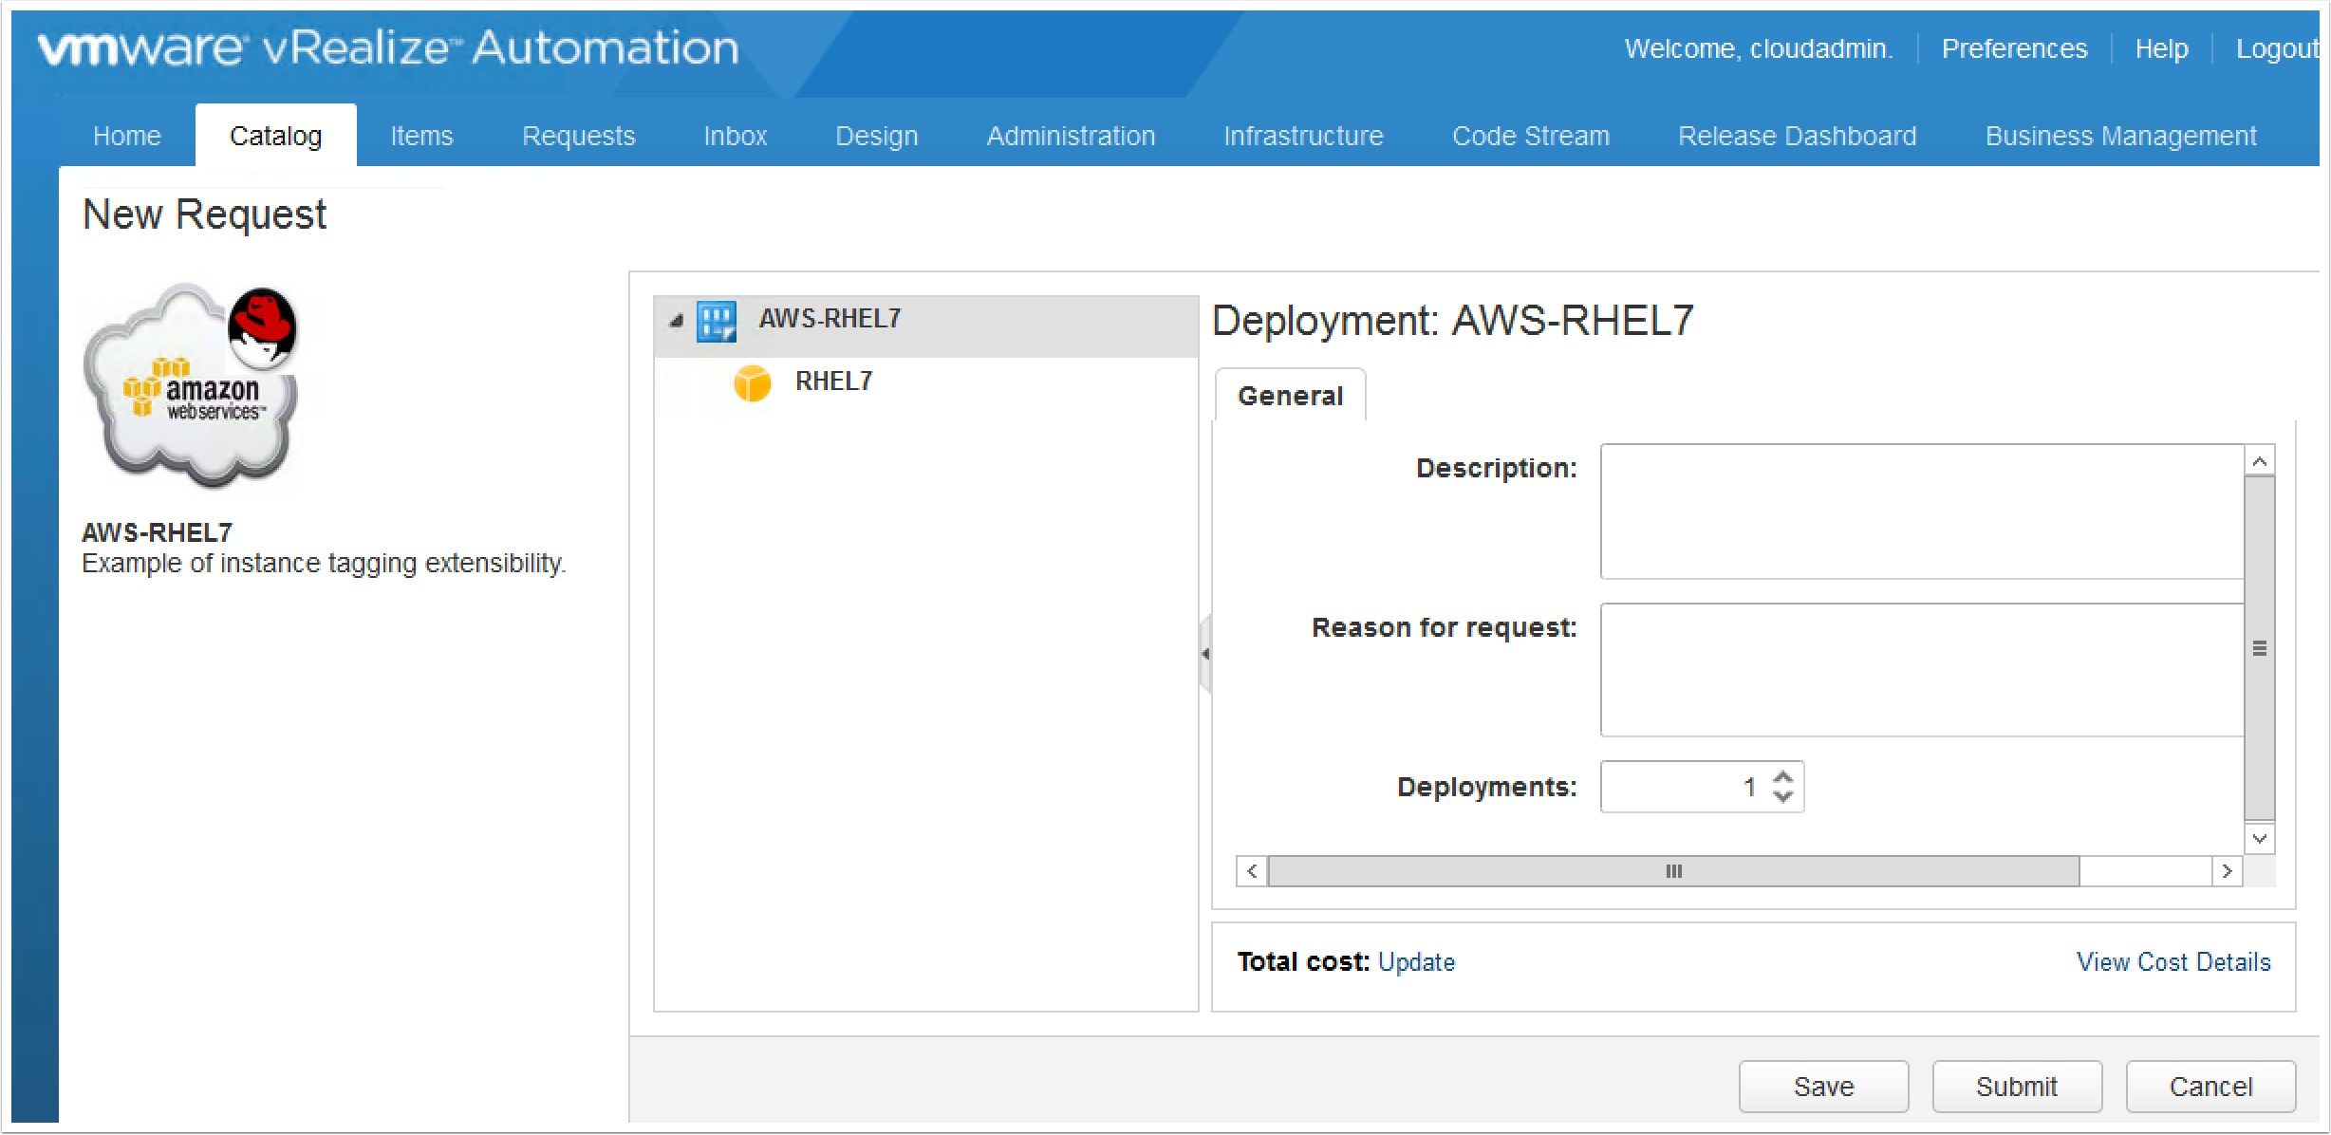Viewport: 2331px width, 1135px height.
Task: Click the Update total cost link
Action: [1416, 962]
